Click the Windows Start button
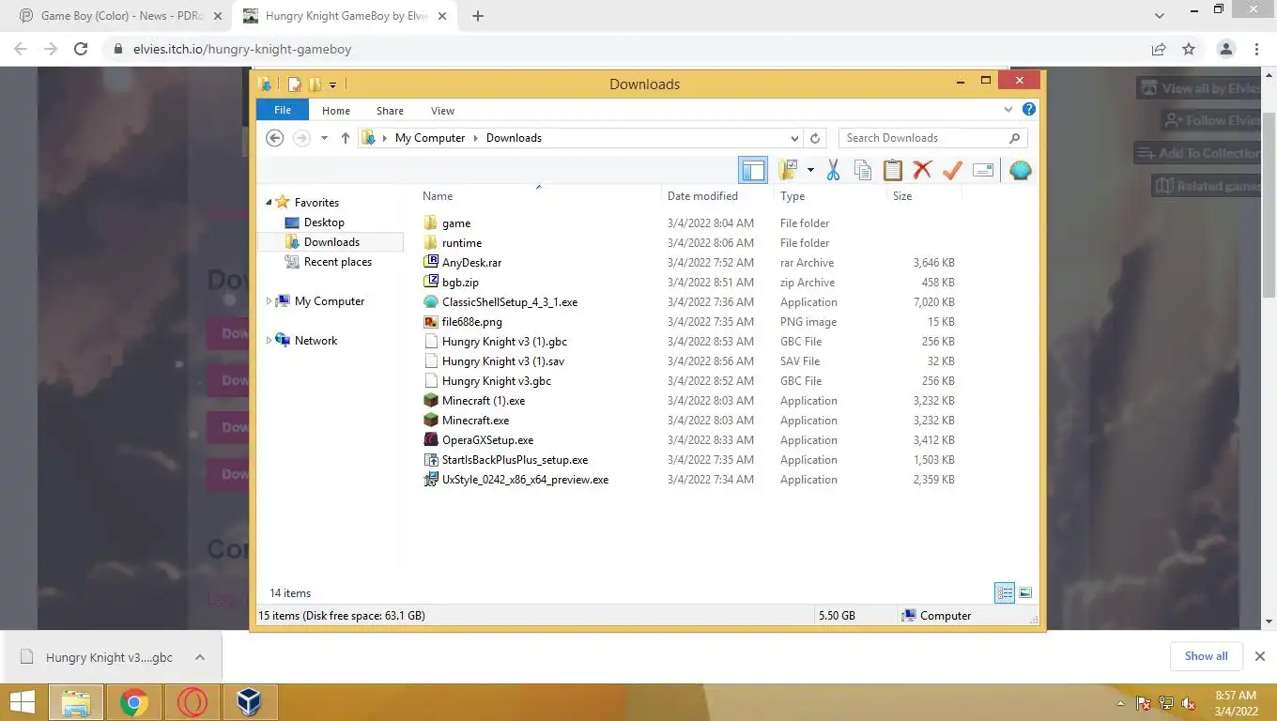The height and width of the screenshot is (721, 1277). click(x=22, y=702)
